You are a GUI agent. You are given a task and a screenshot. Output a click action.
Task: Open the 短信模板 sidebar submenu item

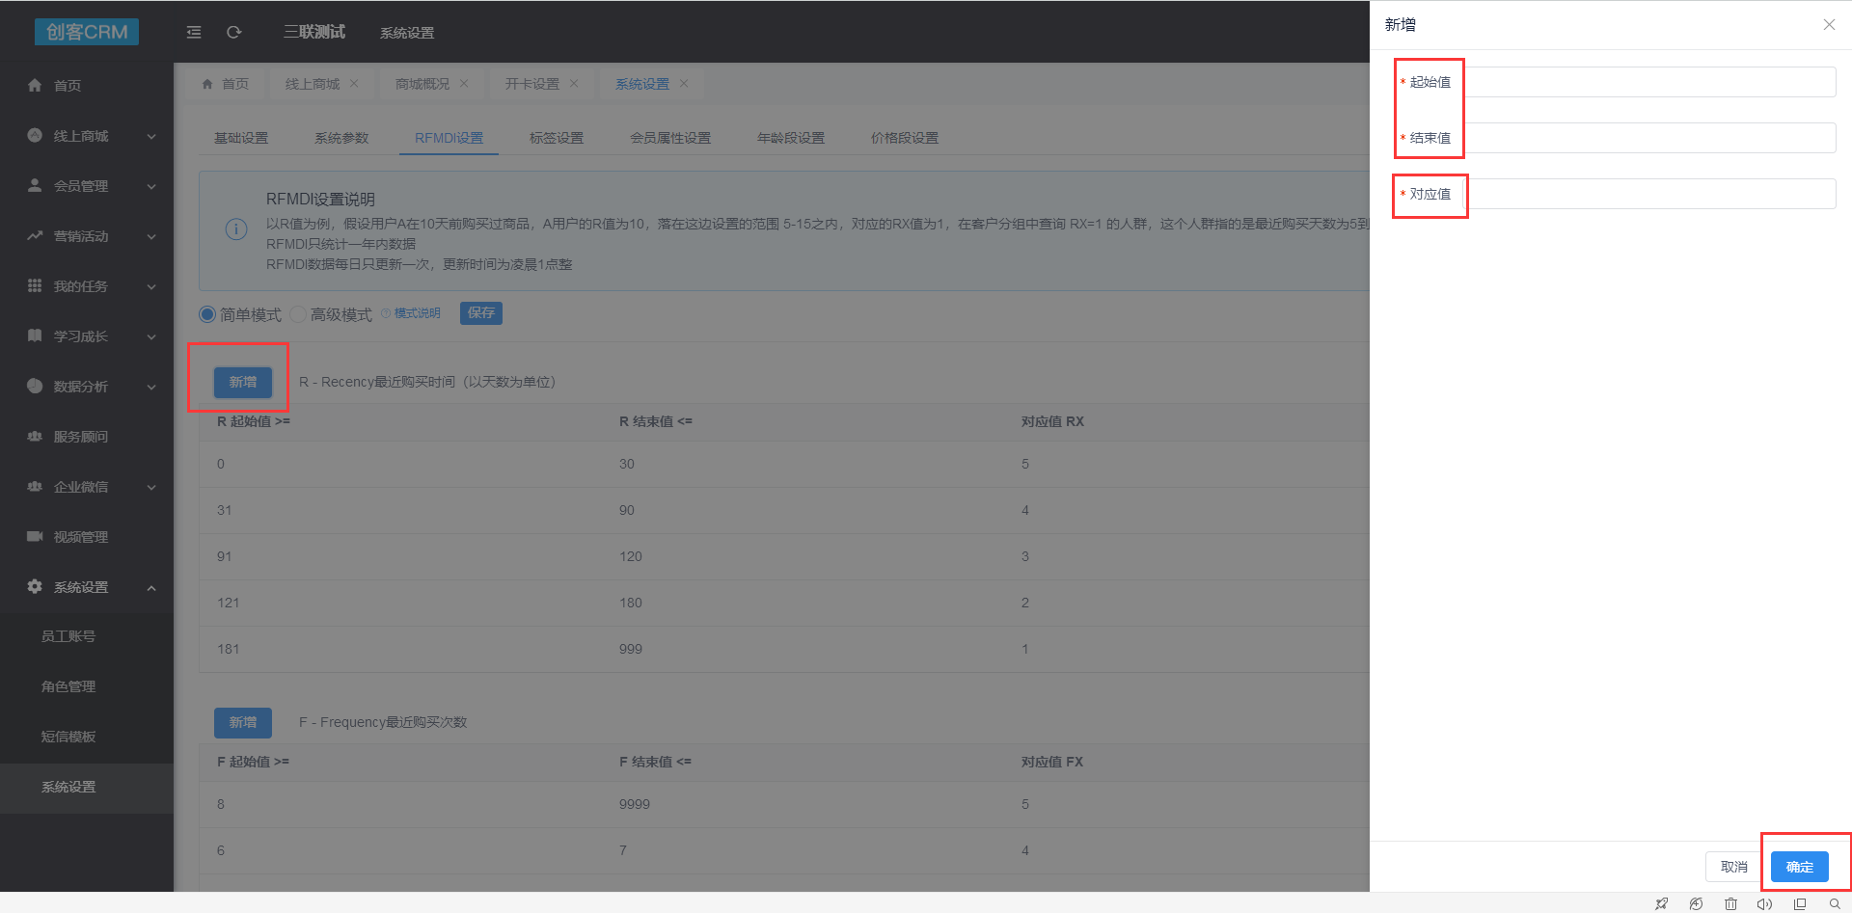pyautogui.click(x=68, y=737)
